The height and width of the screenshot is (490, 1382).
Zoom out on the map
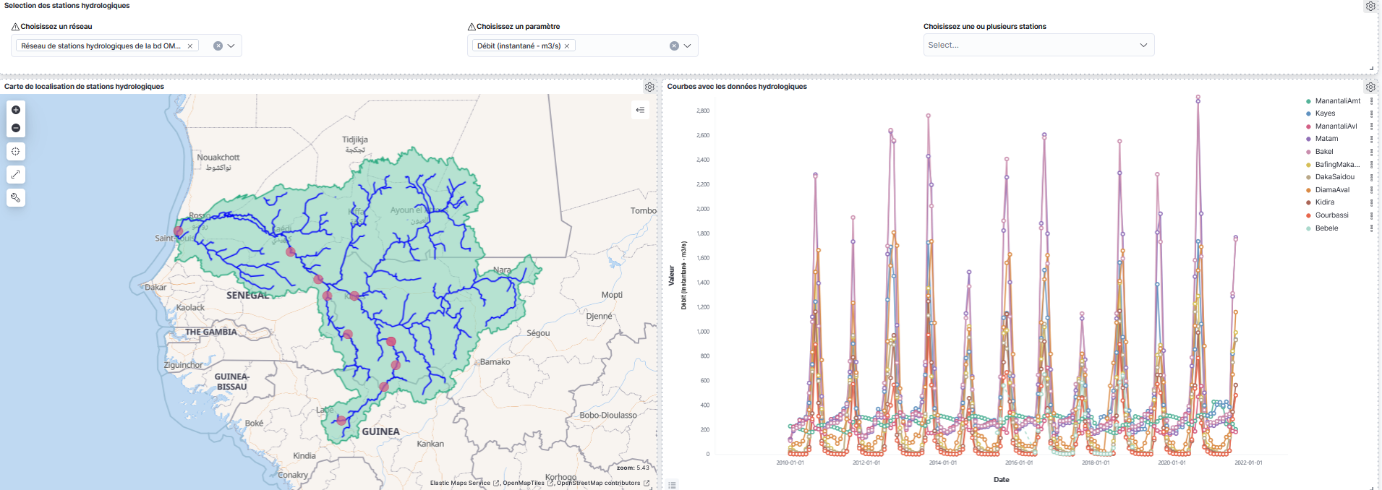click(16, 128)
